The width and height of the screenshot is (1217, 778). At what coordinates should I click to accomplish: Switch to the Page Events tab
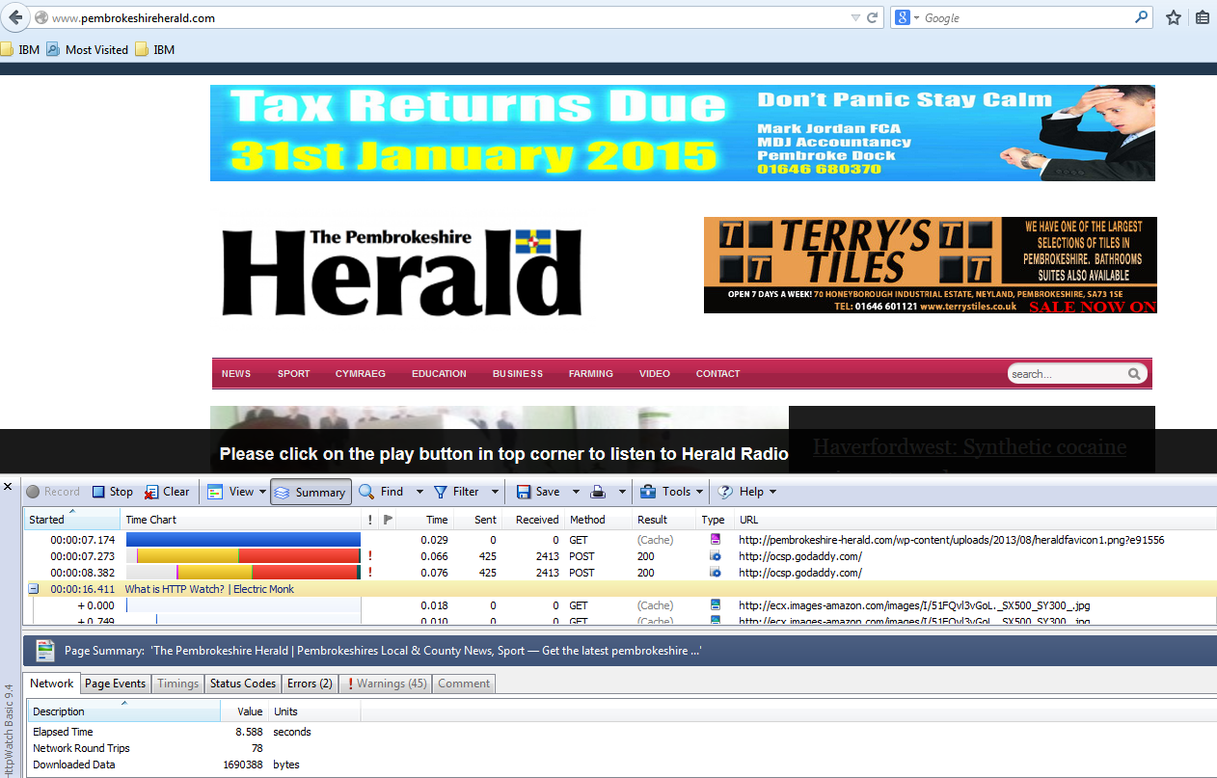pos(115,684)
